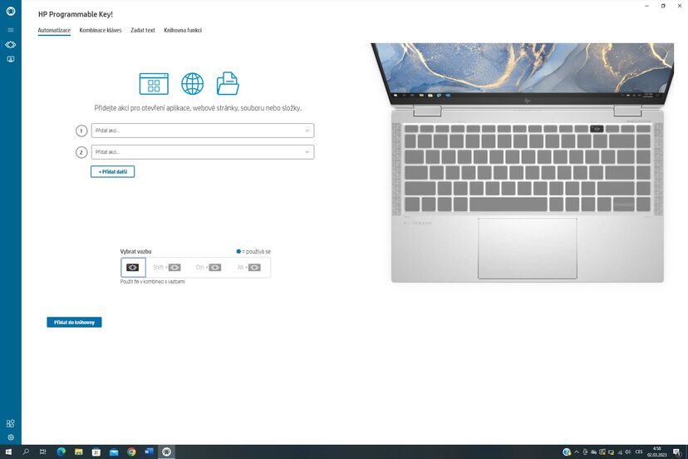The height and width of the screenshot is (459, 688).
Task: Select the programmable key icon in sidebar
Action: click(x=11, y=44)
